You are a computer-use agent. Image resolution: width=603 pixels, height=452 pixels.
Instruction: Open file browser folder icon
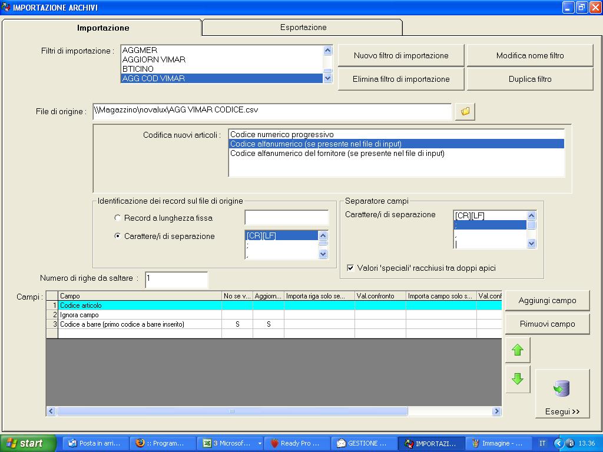465,111
